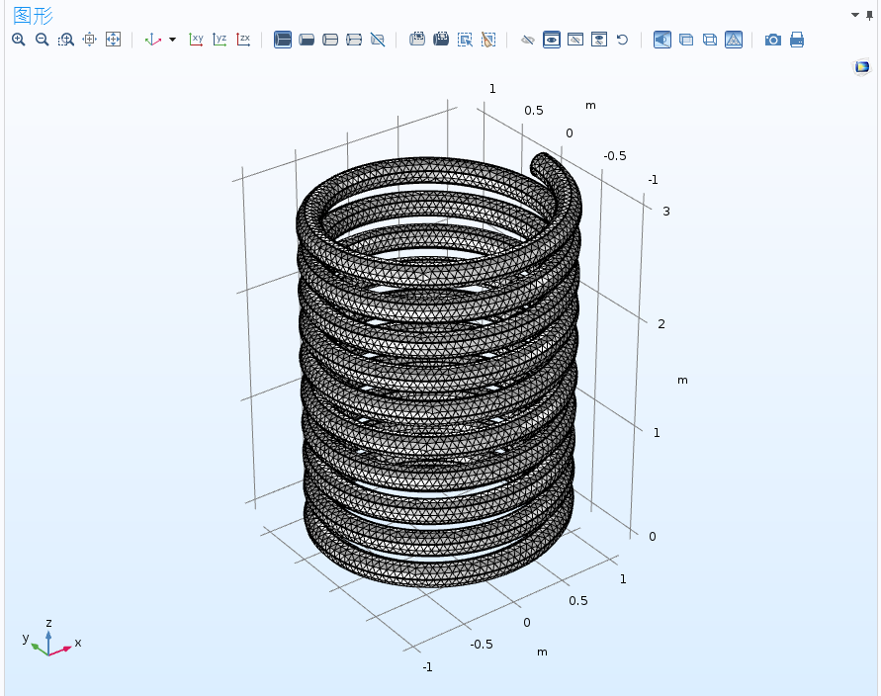This screenshot has height=696, width=881.
Task: Toggle wireframe rendering cube icon
Action: pos(710,40)
